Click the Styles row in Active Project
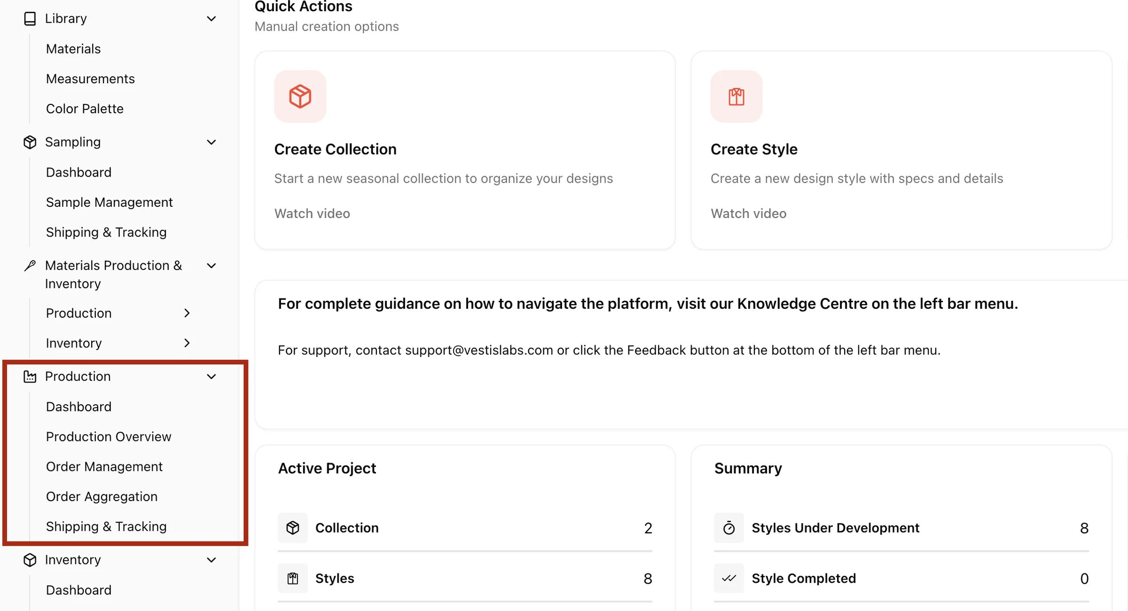 [x=465, y=578]
